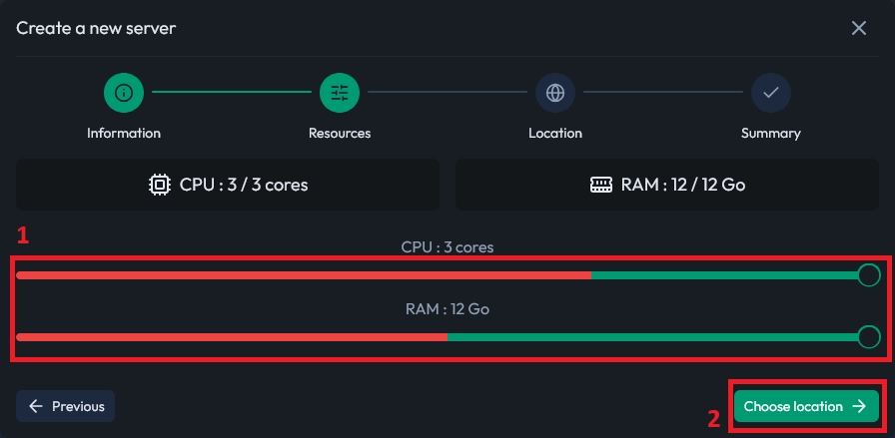Jump to the Location globe icon

[x=555, y=93]
